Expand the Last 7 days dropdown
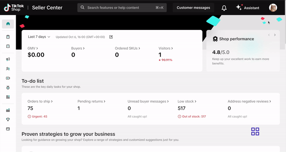 [39, 37]
